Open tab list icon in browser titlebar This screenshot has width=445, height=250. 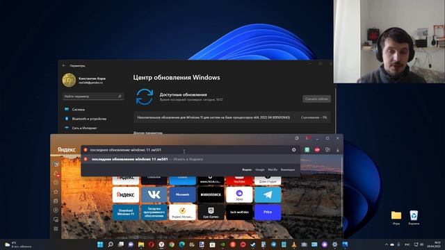tap(297, 138)
